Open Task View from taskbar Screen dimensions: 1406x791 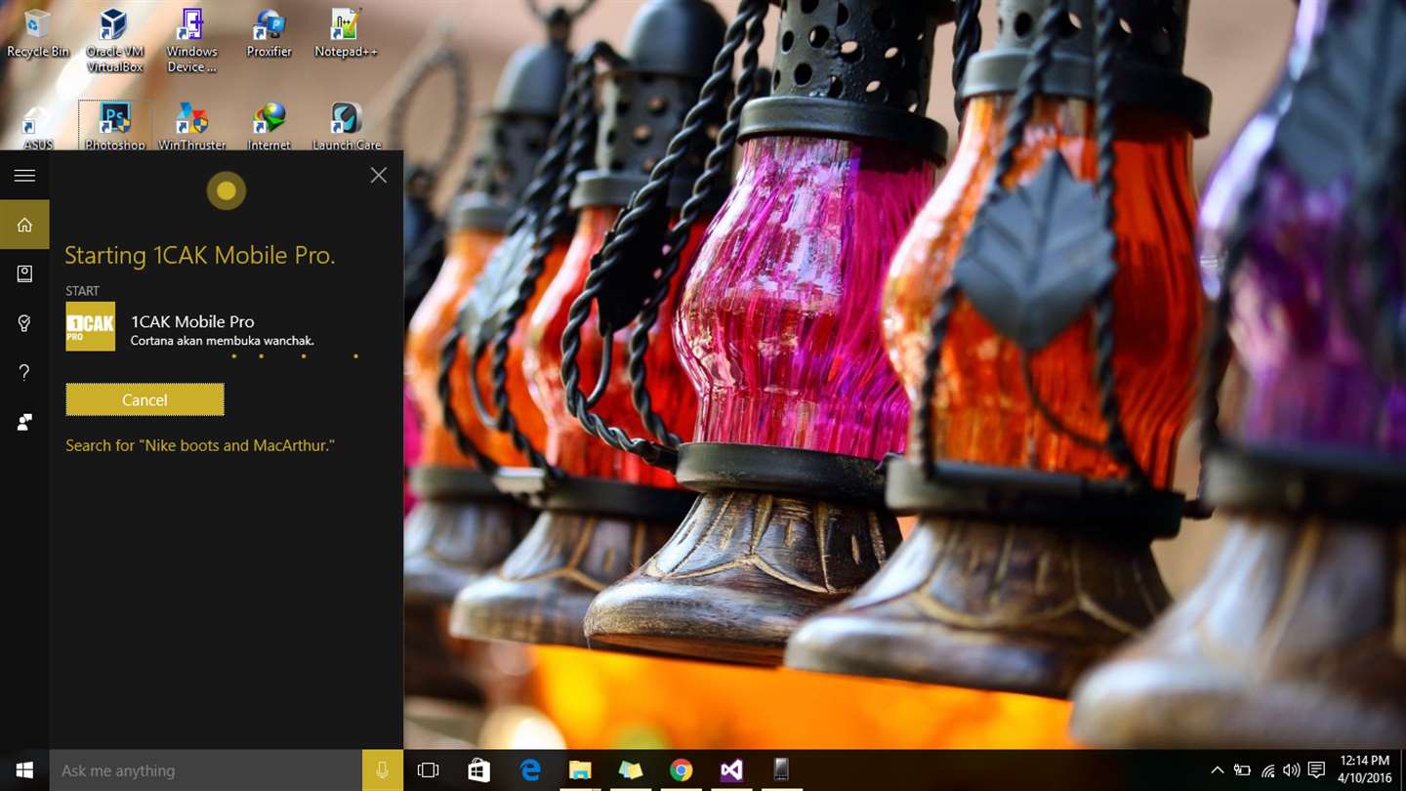point(428,770)
